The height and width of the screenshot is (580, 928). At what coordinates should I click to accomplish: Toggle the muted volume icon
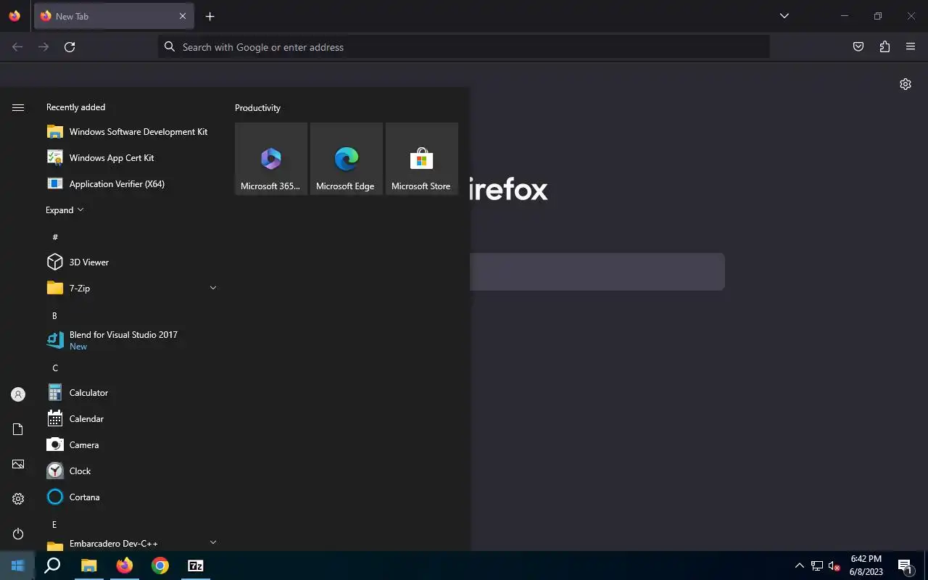(x=834, y=565)
